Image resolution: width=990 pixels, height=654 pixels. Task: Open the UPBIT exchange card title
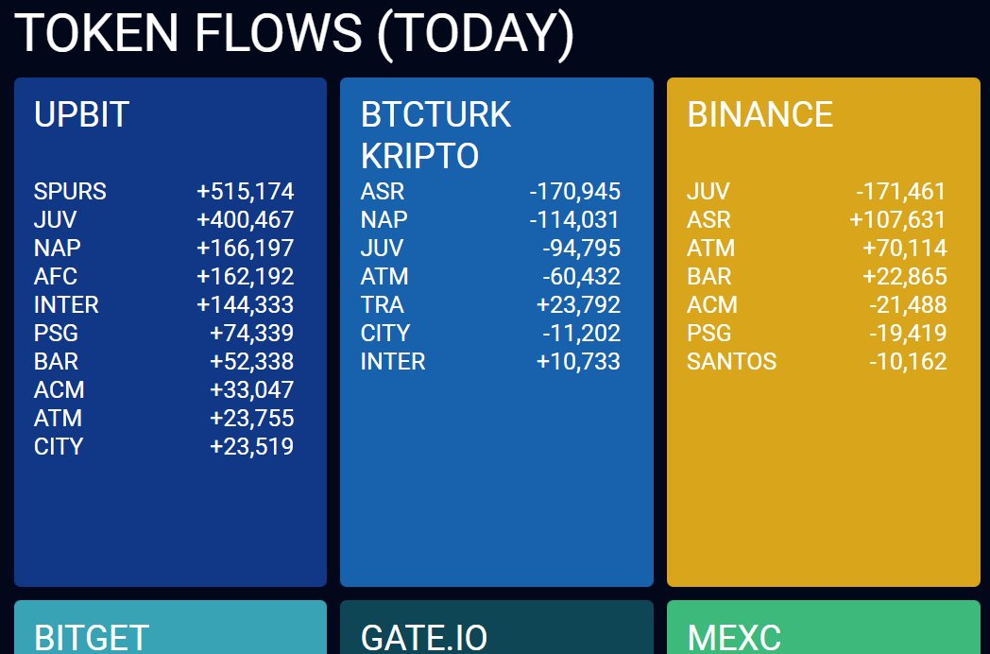(x=81, y=114)
